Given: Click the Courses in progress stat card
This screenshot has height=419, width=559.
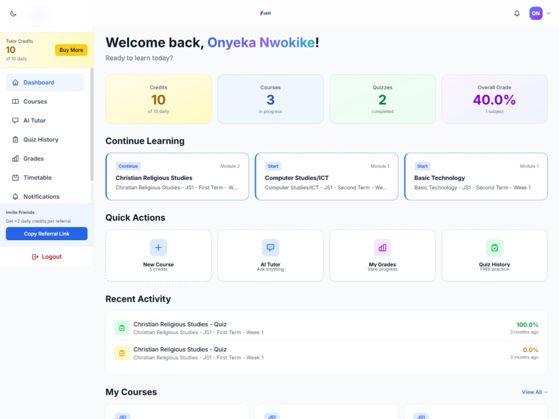Looking at the screenshot, I should pos(271,99).
